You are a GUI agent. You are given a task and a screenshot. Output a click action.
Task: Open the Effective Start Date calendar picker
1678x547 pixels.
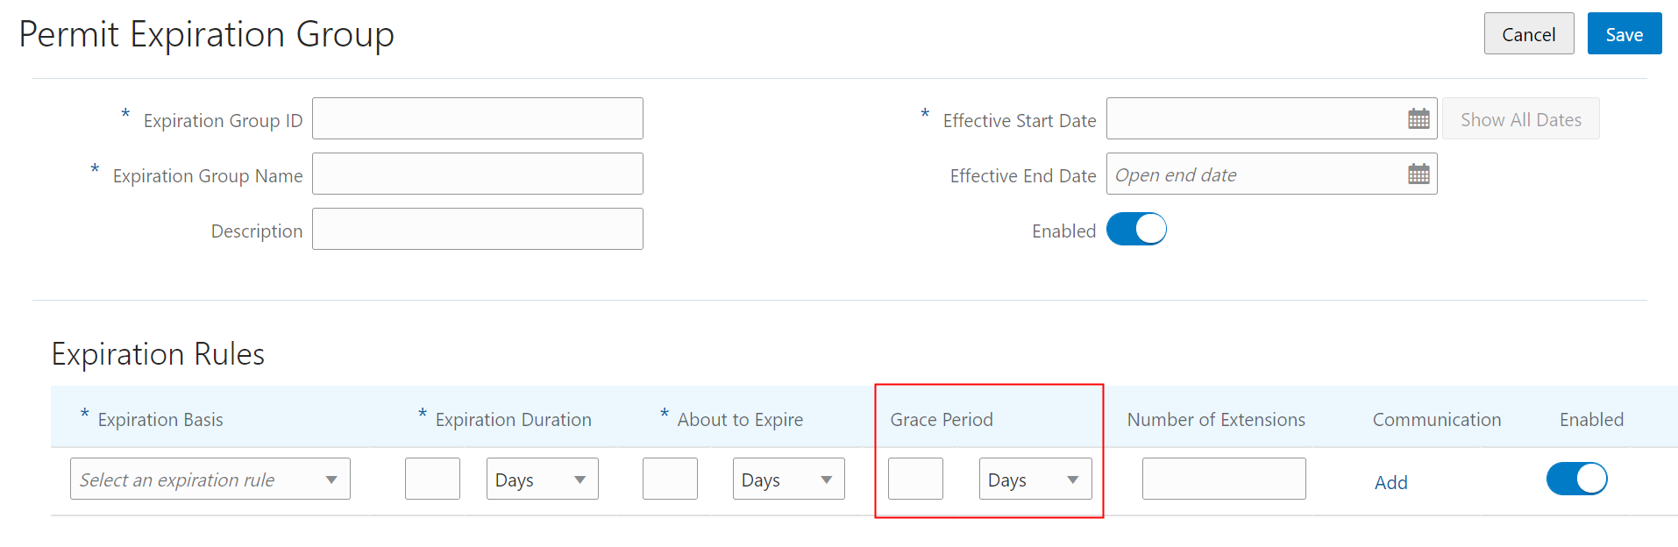pyautogui.click(x=1418, y=119)
